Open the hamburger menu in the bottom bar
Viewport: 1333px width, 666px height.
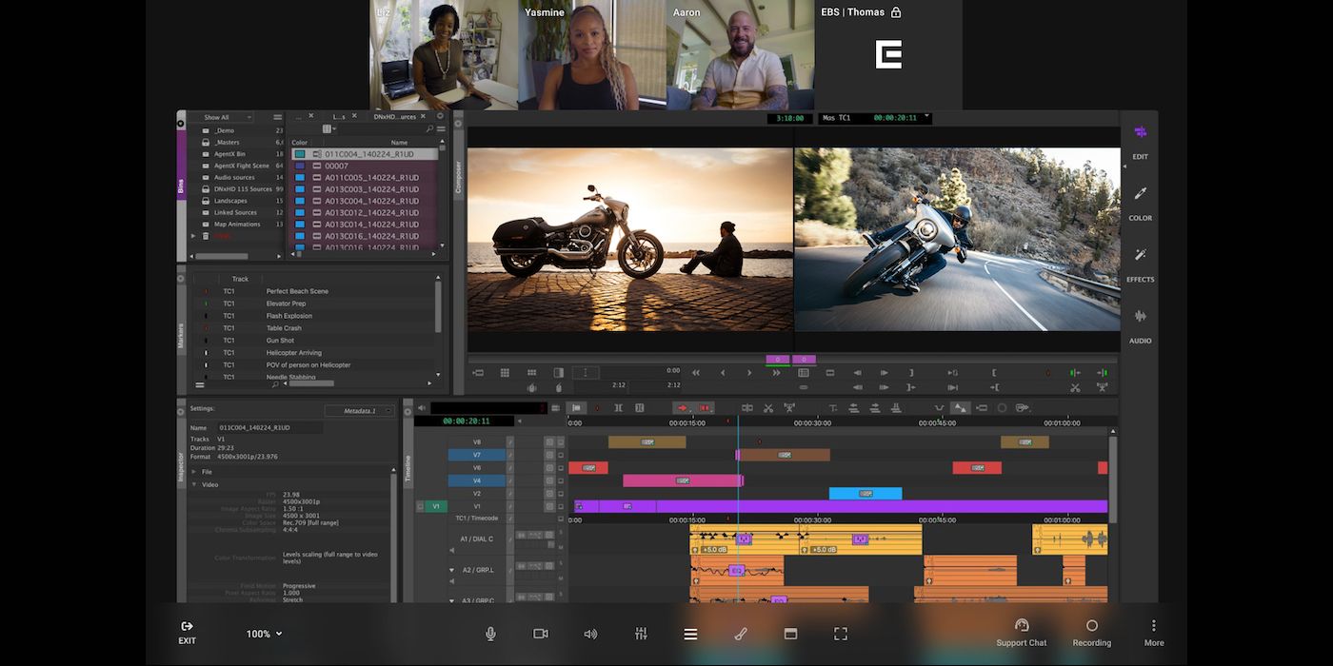pos(690,633)
